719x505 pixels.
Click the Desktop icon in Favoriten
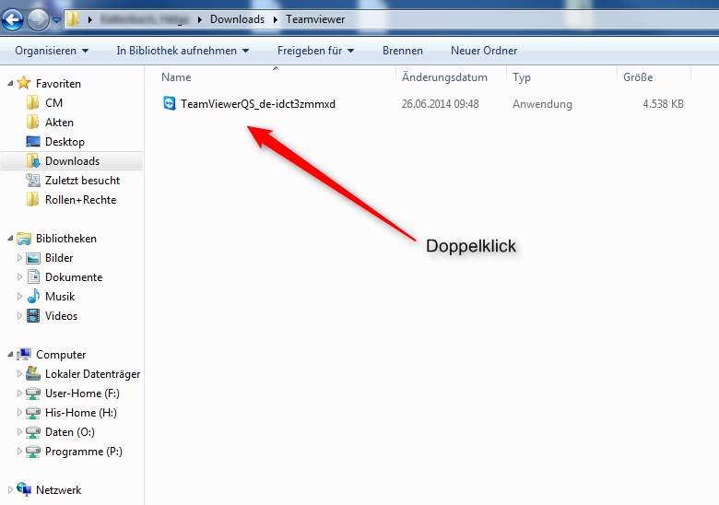[x=33, y=142]
